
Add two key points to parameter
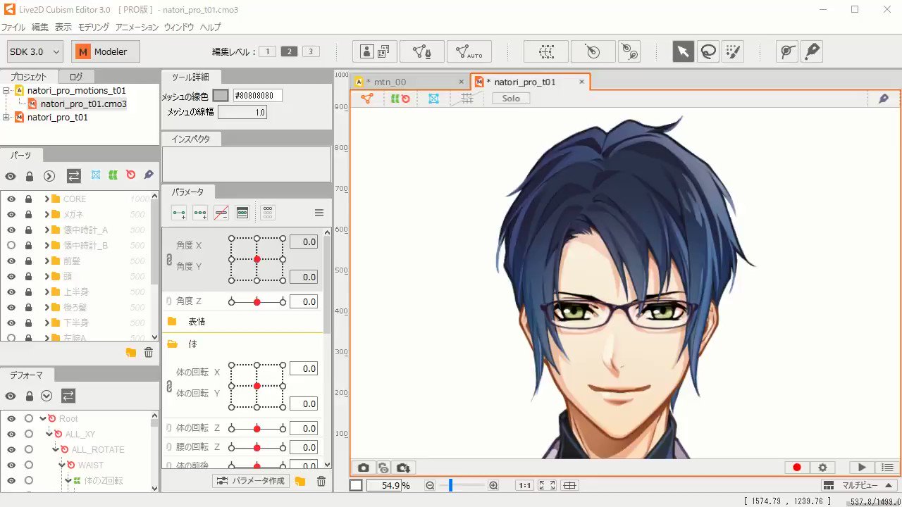click(x=179, y=213)
